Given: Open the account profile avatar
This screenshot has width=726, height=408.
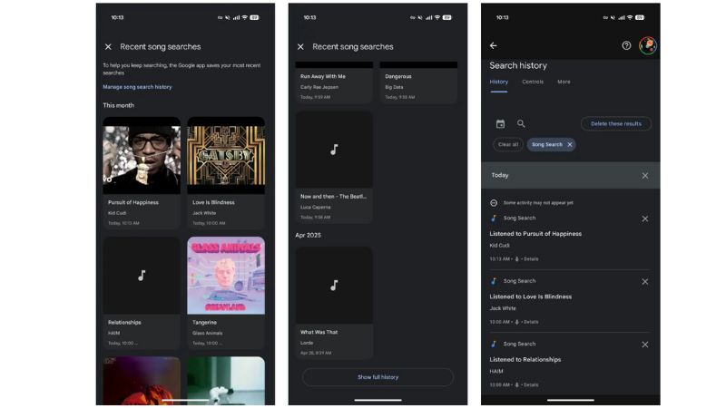Looking at the screenshot, I should click(648, 45).
